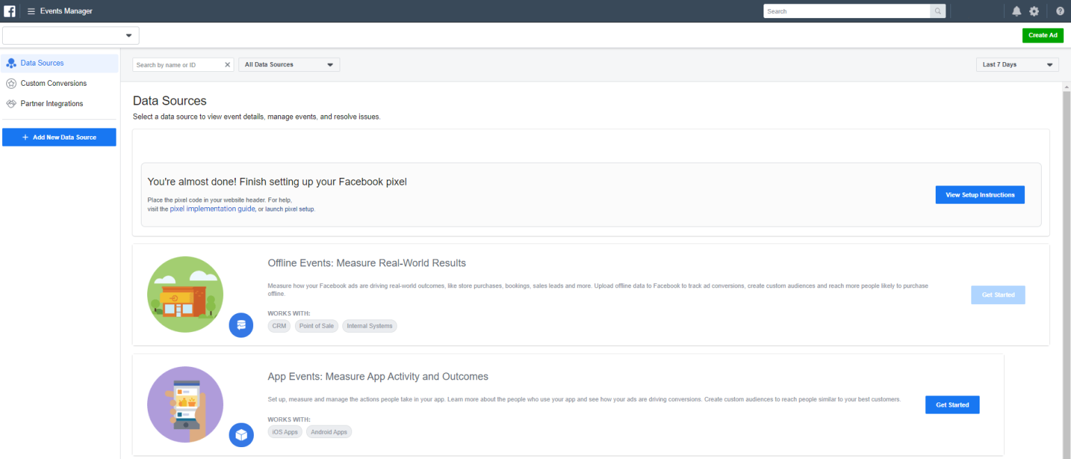
Task: Click the Facebook logo icon
Action: point(9,10)
